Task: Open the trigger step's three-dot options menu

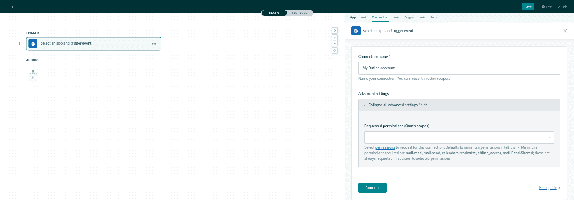Action: tap(154, 44)
